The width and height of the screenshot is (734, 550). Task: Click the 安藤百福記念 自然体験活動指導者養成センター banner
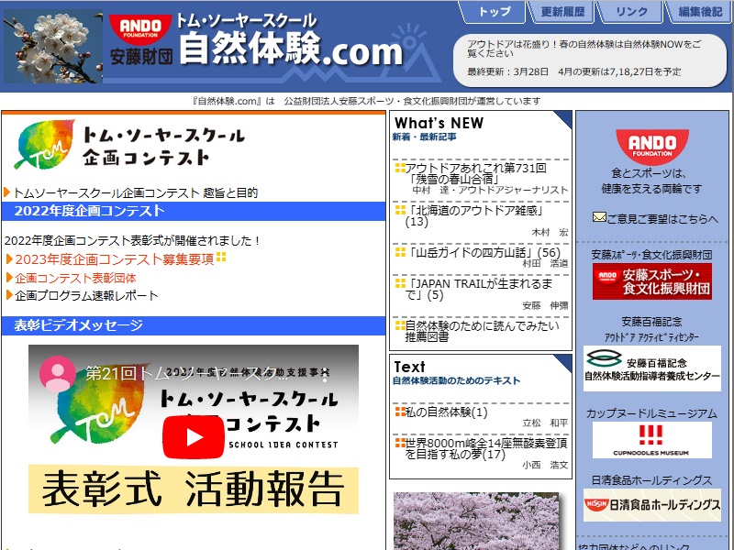(x=652, y=368)
